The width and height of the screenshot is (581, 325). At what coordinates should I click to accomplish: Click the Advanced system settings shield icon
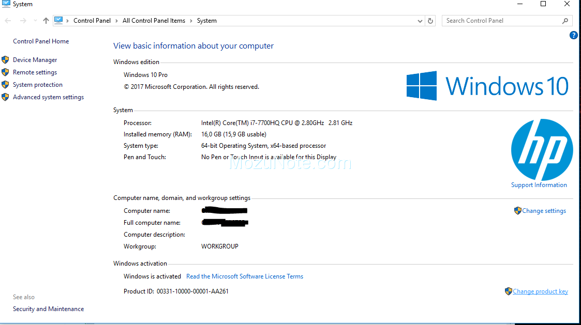5,97
